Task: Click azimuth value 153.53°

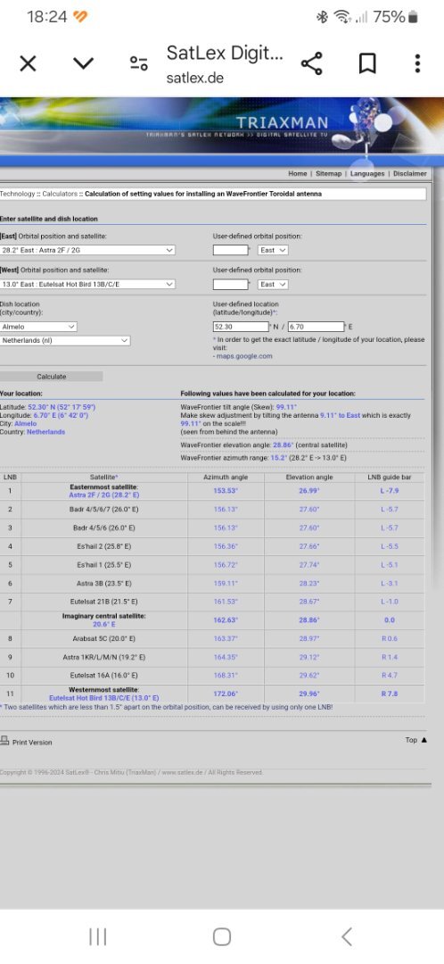Action: pyautogui.click(x=226, y=491)
